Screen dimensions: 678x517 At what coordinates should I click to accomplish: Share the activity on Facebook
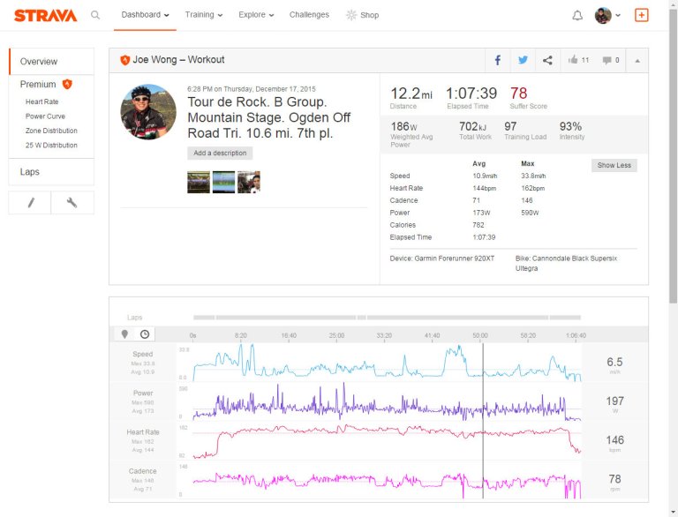pos(498,60)
